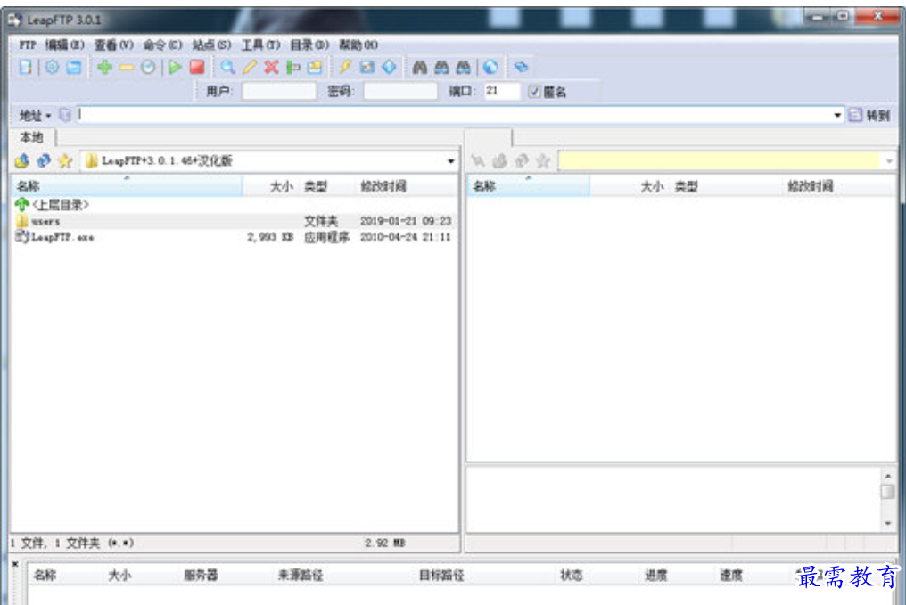The height and width of the screenshot is (605, 906).
Task: Click the globe icon in toolbar
Action: point(490,67)
